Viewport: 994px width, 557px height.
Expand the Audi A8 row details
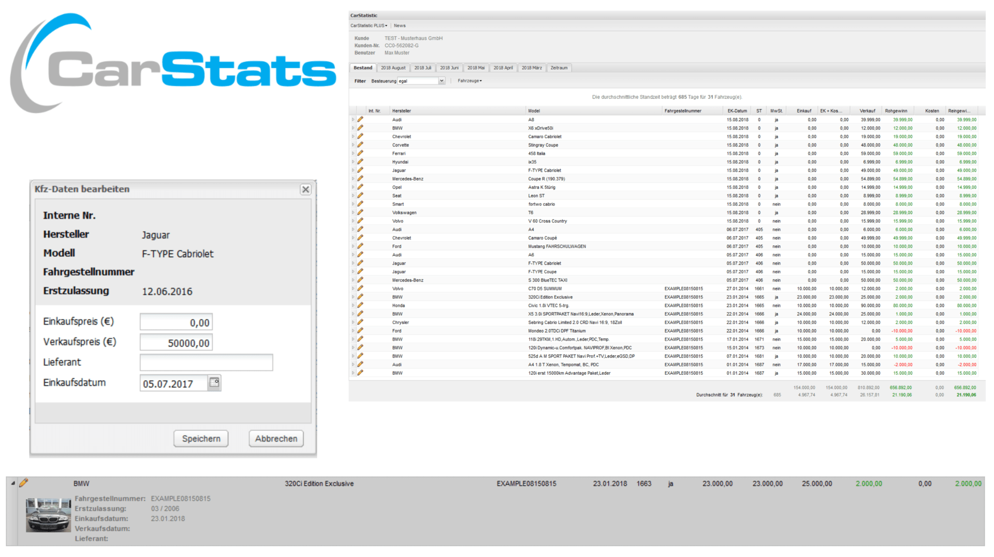pos(353,120)
